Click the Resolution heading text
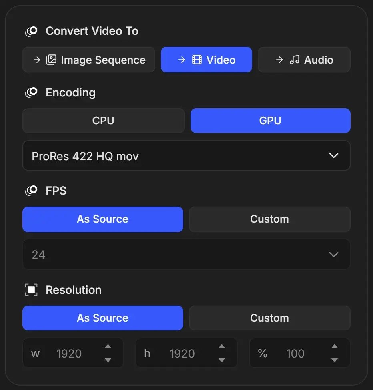This screenshot has height=390, width=373. pos(74,290)
